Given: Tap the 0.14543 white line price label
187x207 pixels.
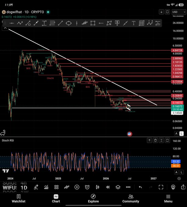Looking at the screenshot, I should coord(177,113).
